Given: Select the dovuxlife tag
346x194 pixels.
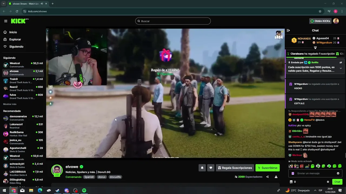Looking at the screenshot, I should tap(115, 177).
